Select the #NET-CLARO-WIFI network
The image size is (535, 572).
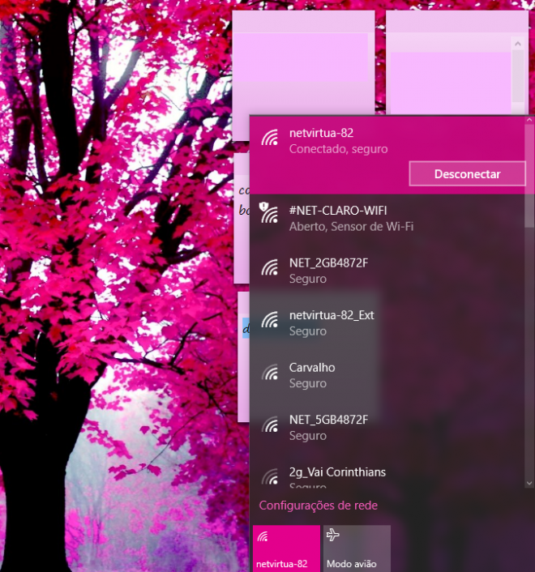coord(387,219)
